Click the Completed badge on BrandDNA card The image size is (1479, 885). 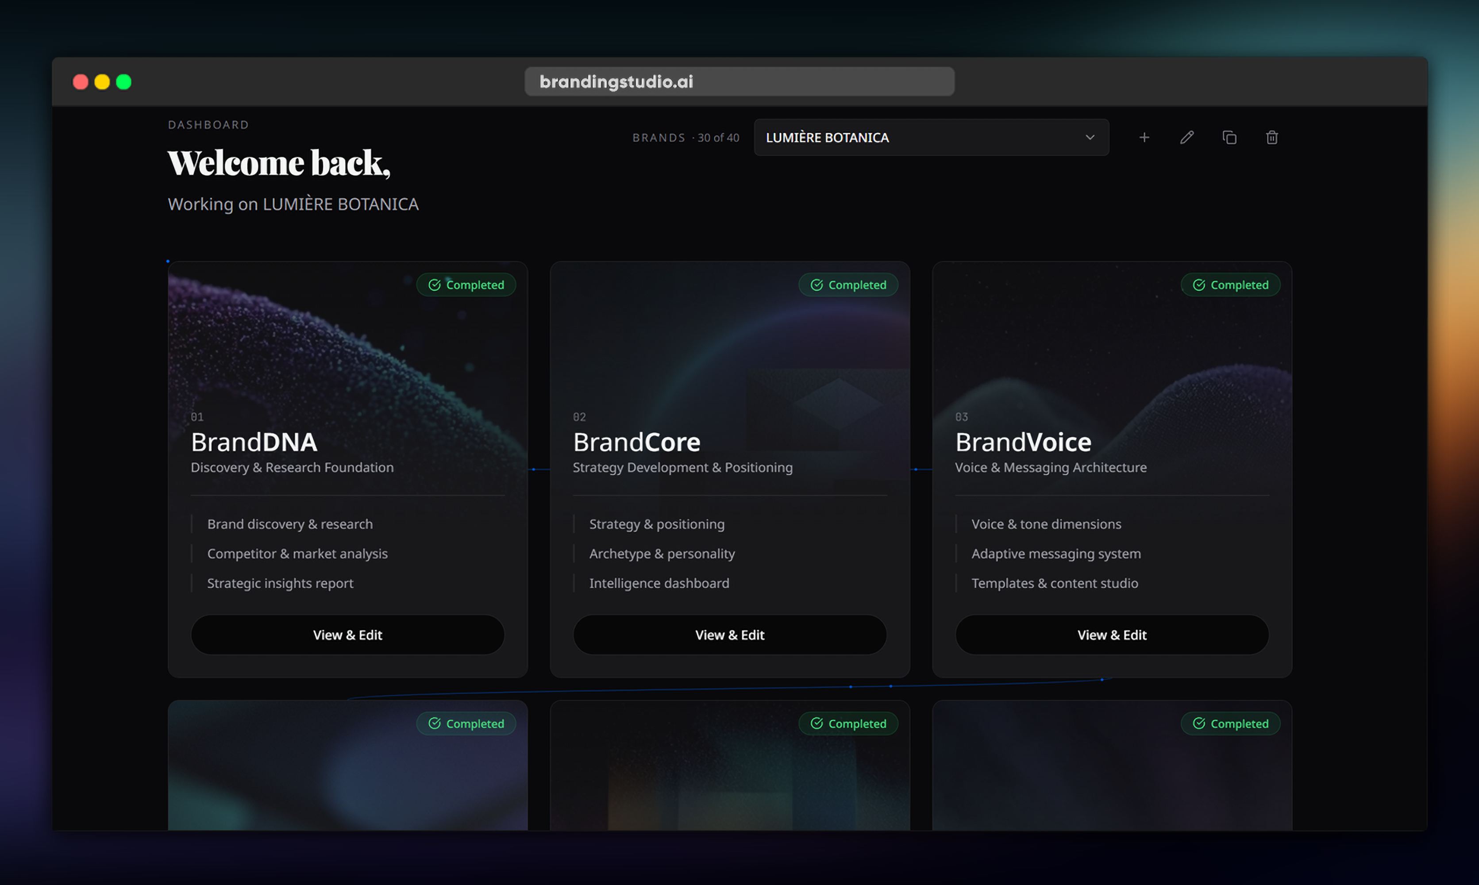click(466, 285)
